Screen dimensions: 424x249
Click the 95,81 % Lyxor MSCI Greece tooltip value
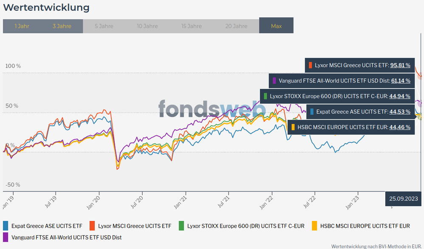point(400,65)
